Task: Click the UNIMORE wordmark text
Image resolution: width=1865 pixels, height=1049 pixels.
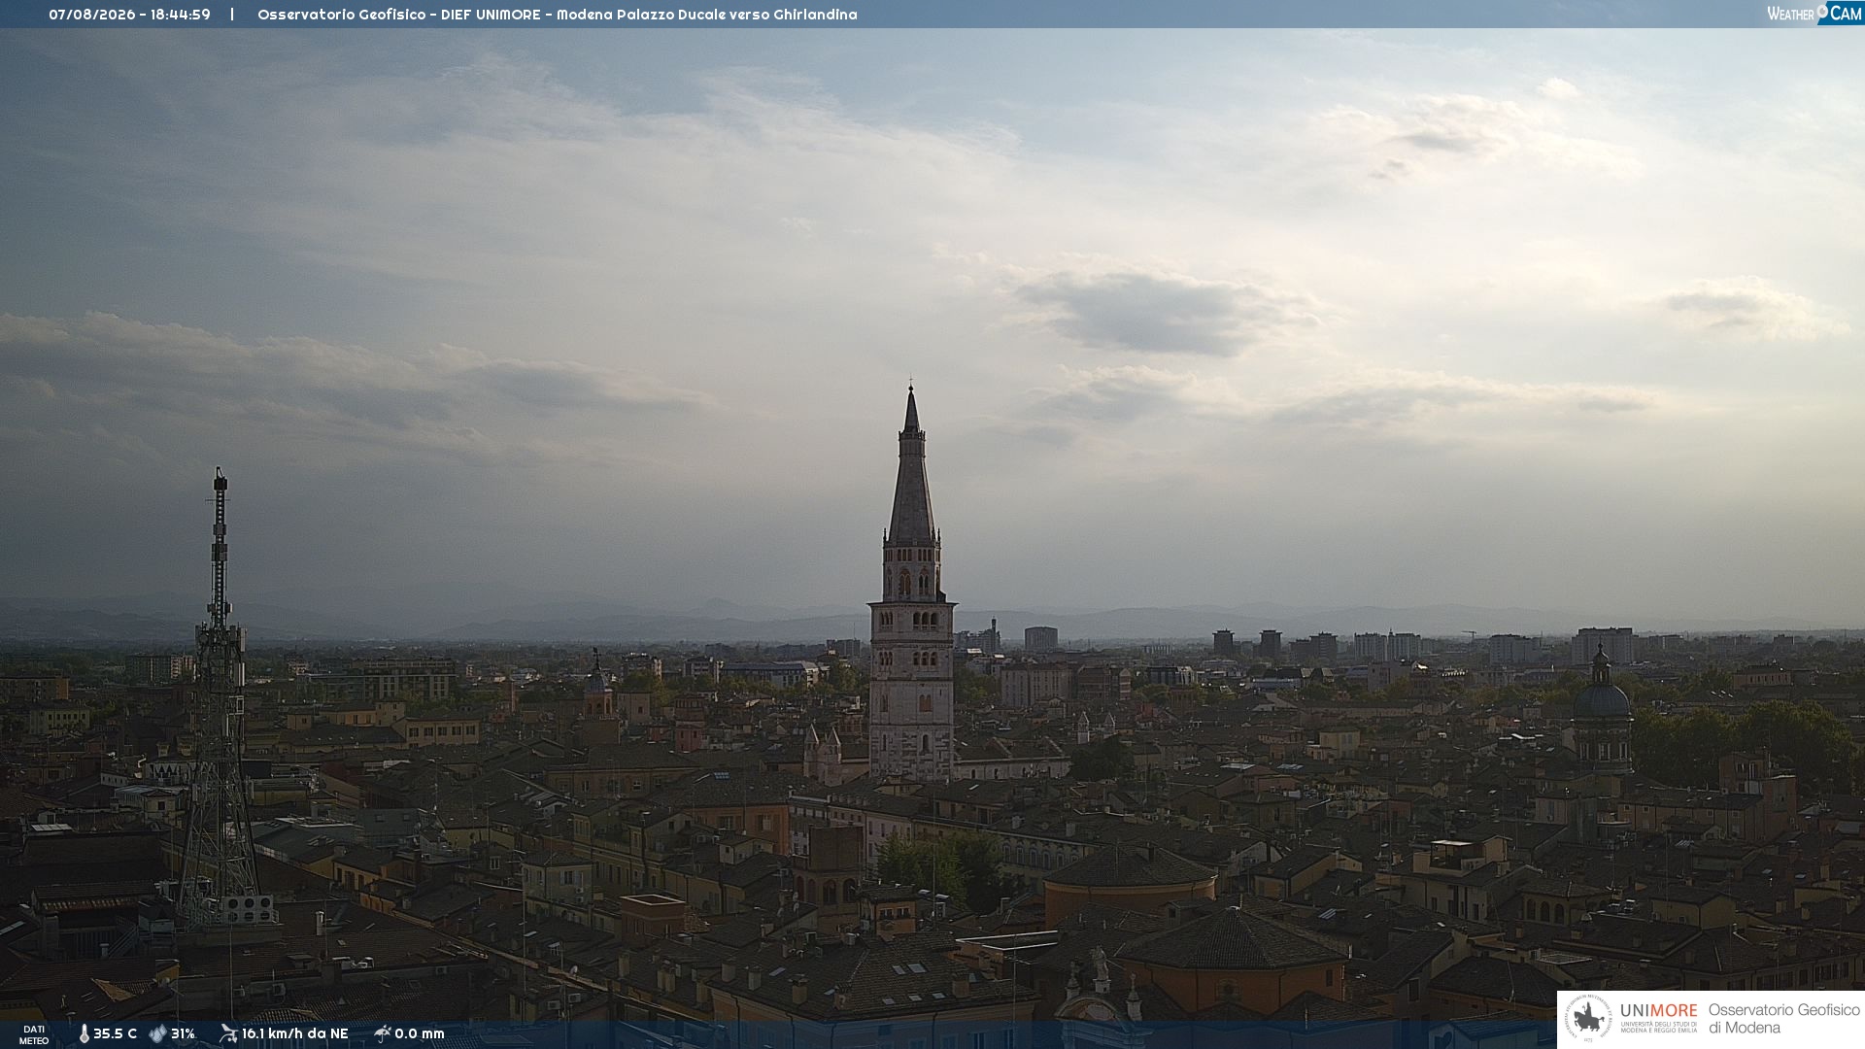Action: pyautogui.click(x=1659, y=1011)
